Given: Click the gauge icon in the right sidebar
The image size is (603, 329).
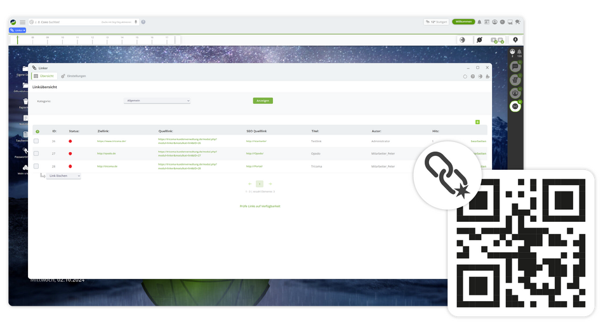Looking at the screenshot, I should (512, 51).
